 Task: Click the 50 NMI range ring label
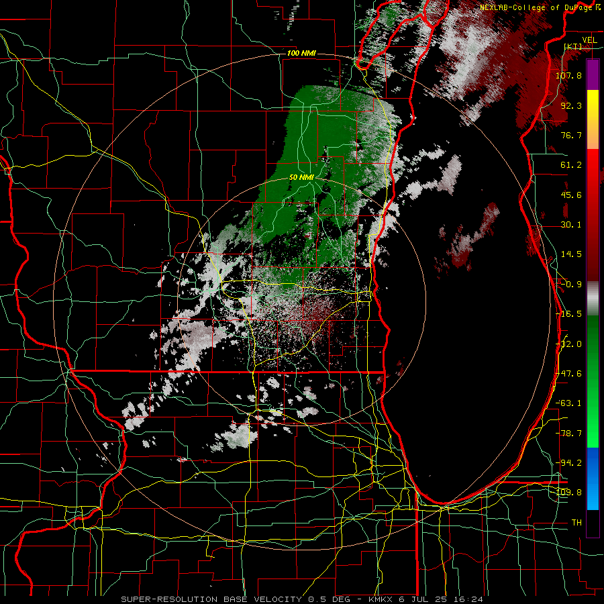coord(301,178)
